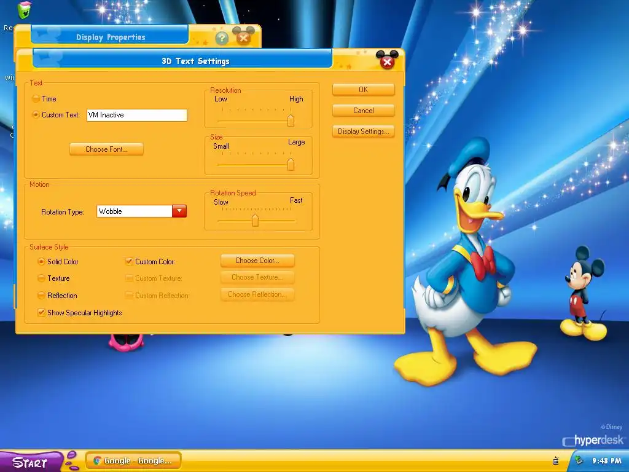Open Display Settings button

(364, 132)
